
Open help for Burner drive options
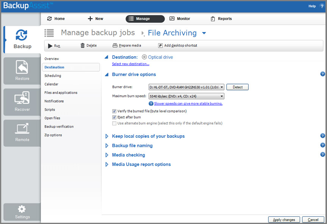pos(322,74)
